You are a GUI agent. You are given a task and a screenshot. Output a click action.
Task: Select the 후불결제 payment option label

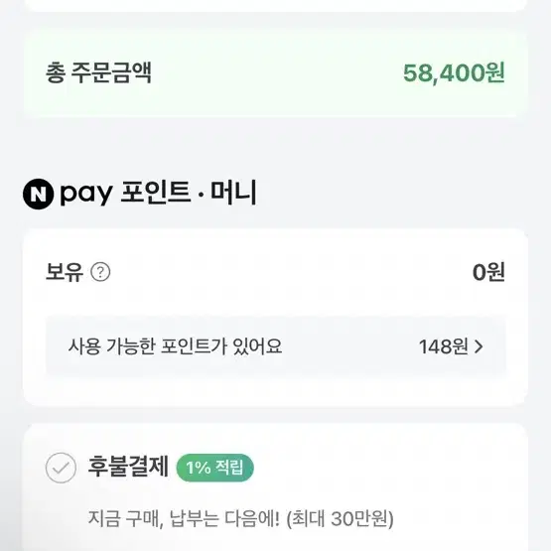pyautogui.click(x=128, y=467)
